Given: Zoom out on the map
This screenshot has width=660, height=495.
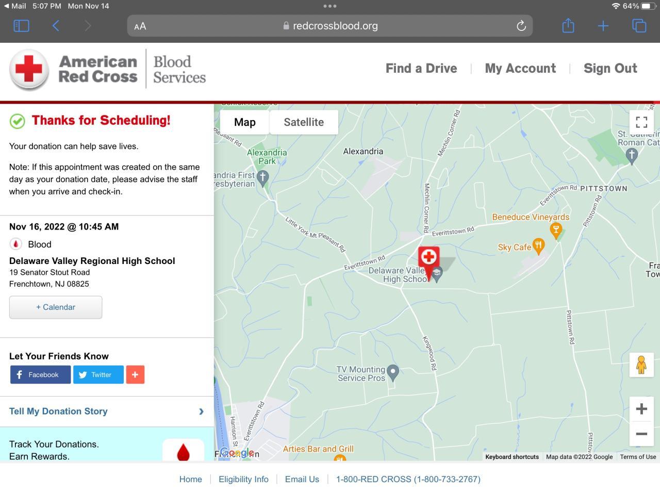Looking at the screenshot, I should pos(641,434).
